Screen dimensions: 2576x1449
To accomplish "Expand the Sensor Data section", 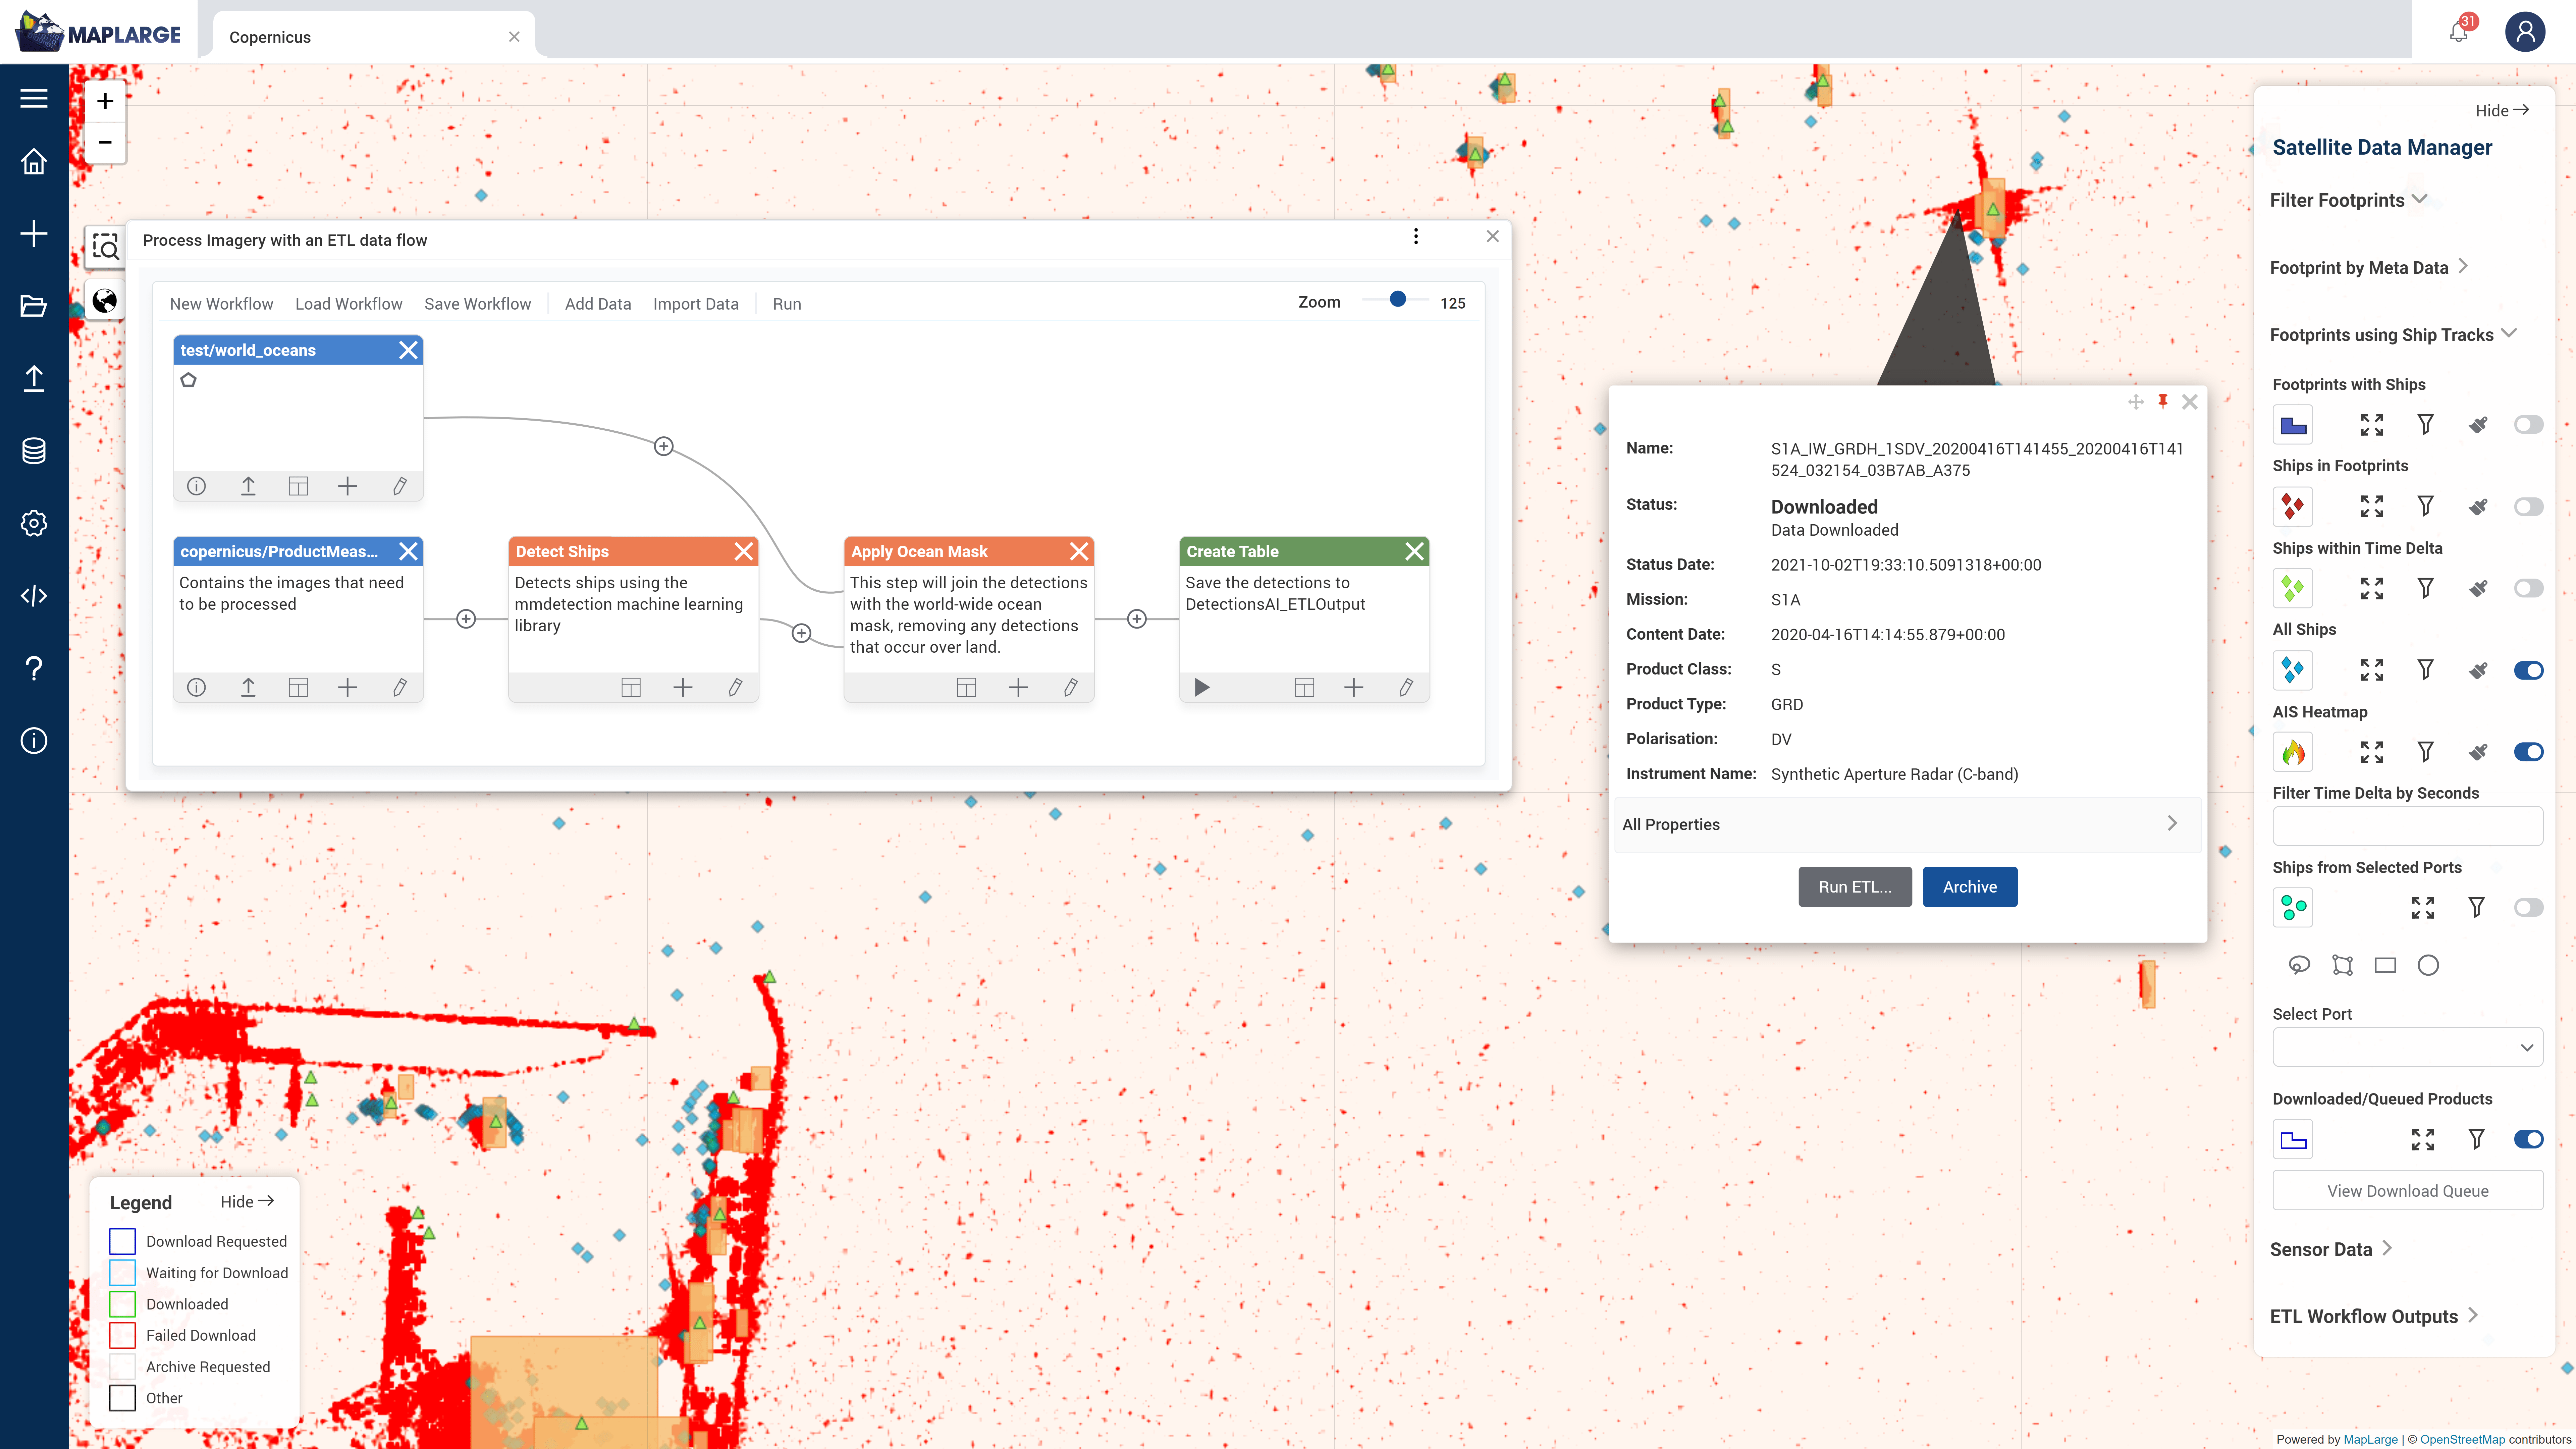I will (2331, 1249).
